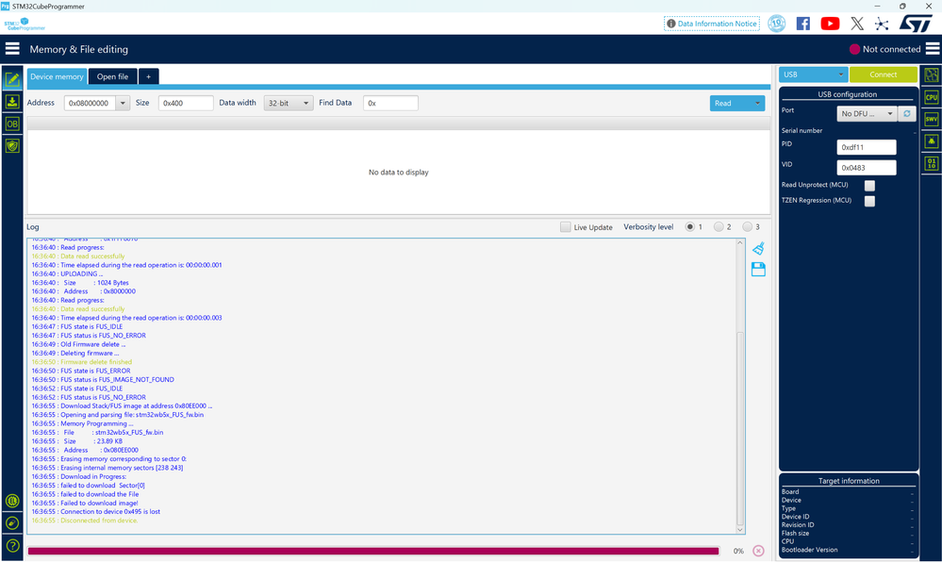Click the Address input field

coord(91,104)
